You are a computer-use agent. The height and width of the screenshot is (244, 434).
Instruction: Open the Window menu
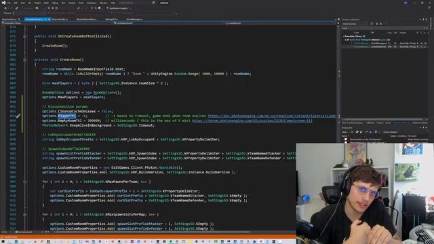[x=104, y=3]
